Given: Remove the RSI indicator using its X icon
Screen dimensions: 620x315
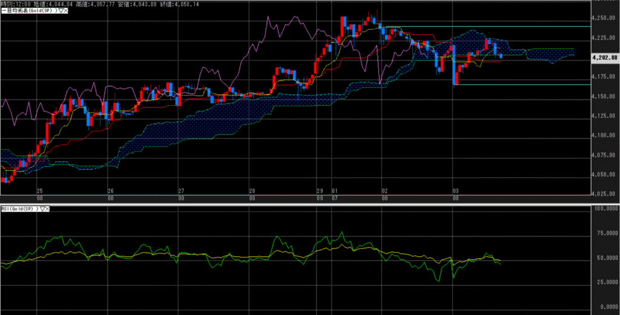Looking at the screenshot, I should point(49,209).
